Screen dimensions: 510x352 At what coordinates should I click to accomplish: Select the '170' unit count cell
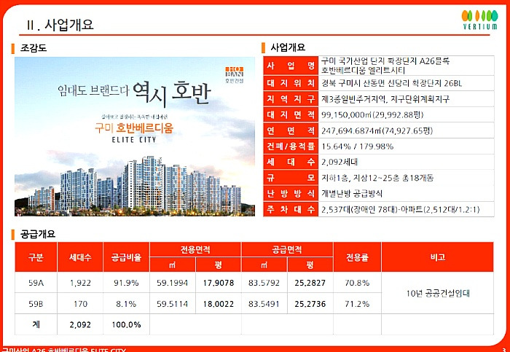coord(80,303)
